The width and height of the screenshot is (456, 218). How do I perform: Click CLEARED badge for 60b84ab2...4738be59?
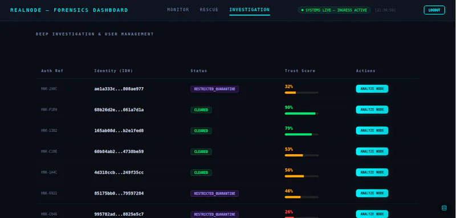(201, 152)
